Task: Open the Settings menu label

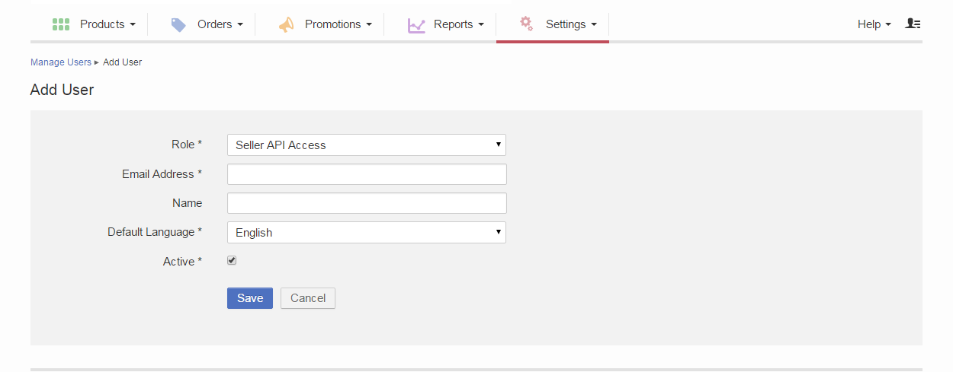Action: pos(570,24)
